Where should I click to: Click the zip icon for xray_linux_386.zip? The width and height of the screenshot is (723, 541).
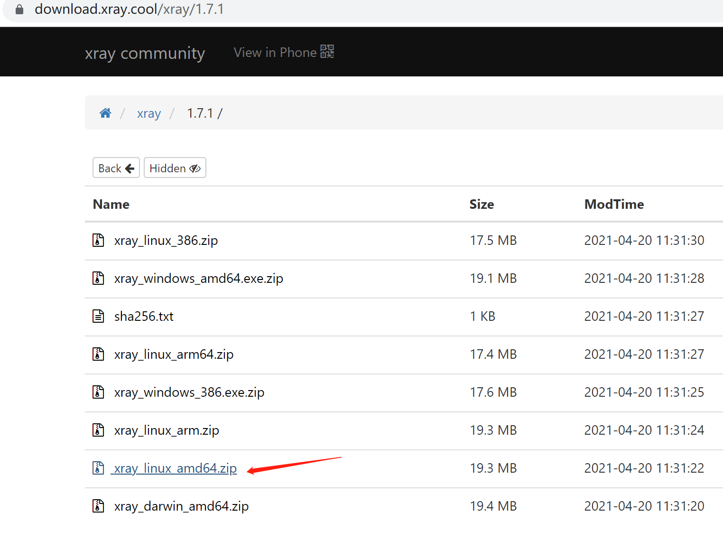pos(98,240)
